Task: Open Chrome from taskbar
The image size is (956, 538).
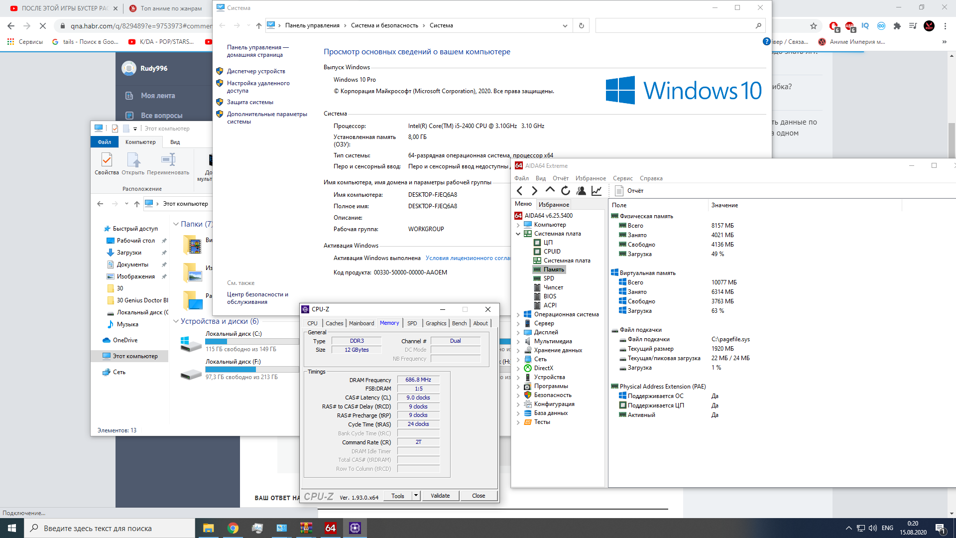Action: [233, 528]
